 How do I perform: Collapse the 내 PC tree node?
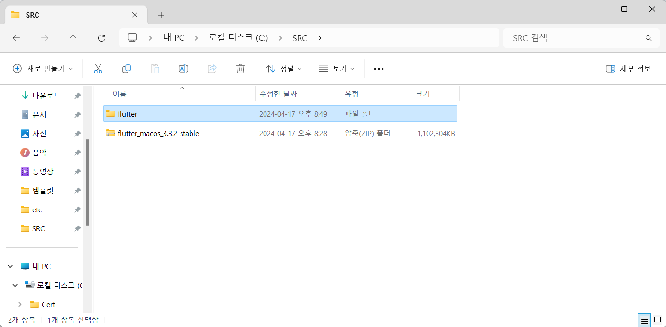click(10, 266)
